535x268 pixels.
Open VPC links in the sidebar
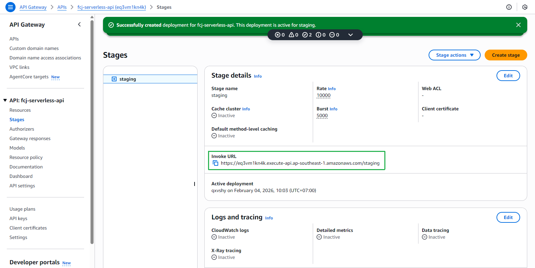tap(20, 67)
